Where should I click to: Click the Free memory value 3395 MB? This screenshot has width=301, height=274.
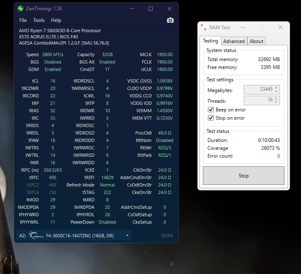pos(270,67)
